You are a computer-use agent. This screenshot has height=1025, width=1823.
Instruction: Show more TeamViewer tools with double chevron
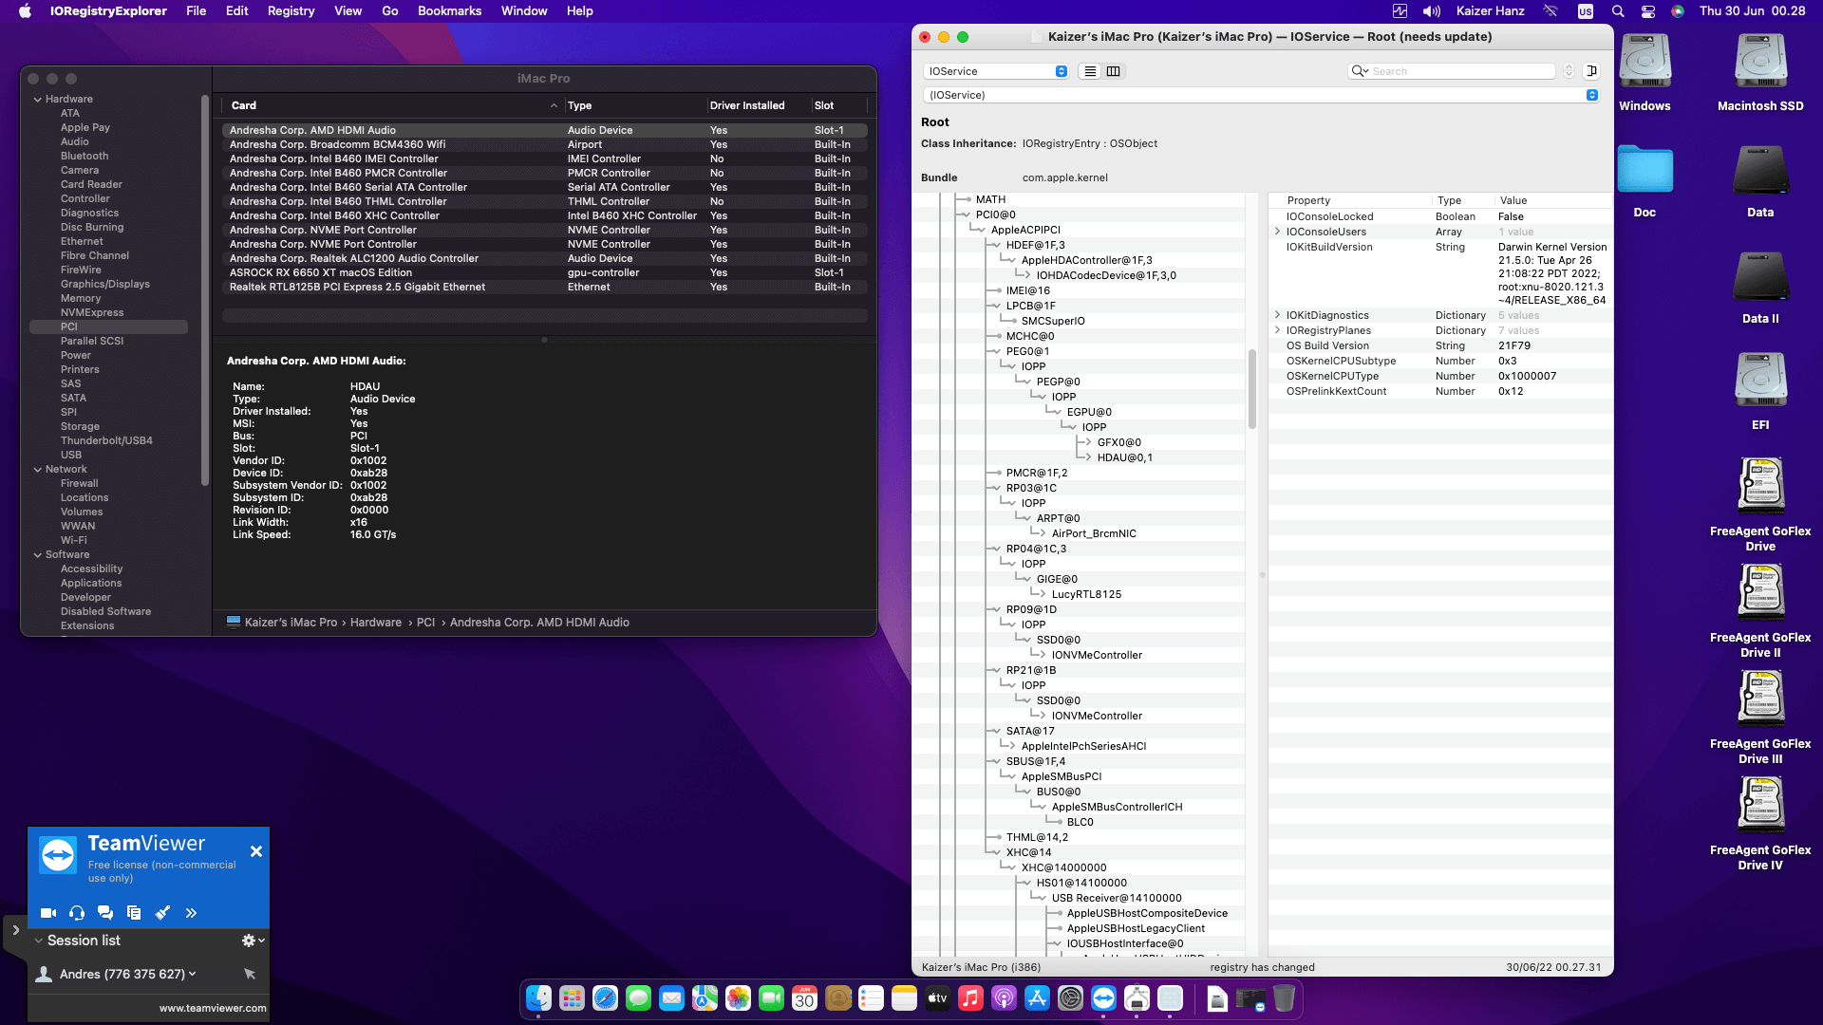191,913
